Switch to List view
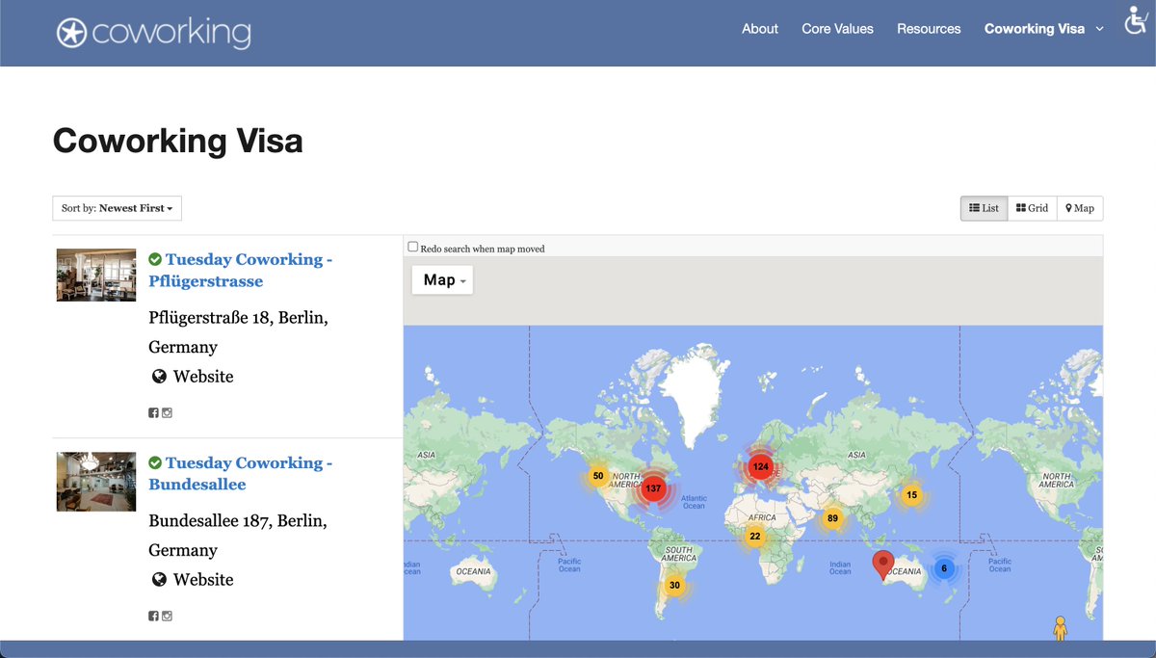The width and height of the screenshot is (1156, 658). point(984,208)
